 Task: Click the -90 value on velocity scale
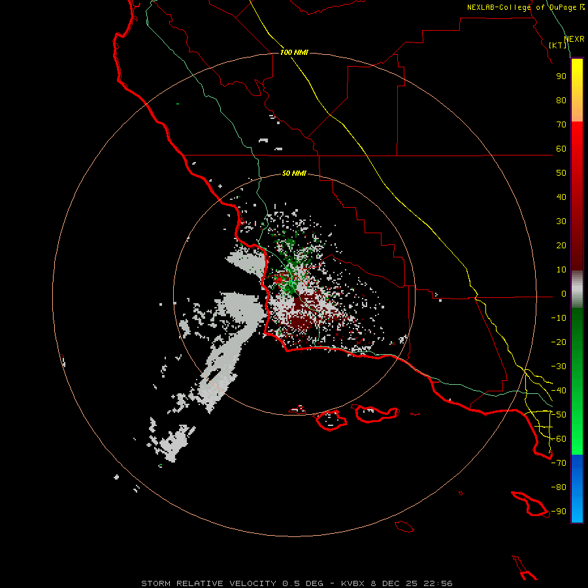pyautogui.click(x=559, y=512)
